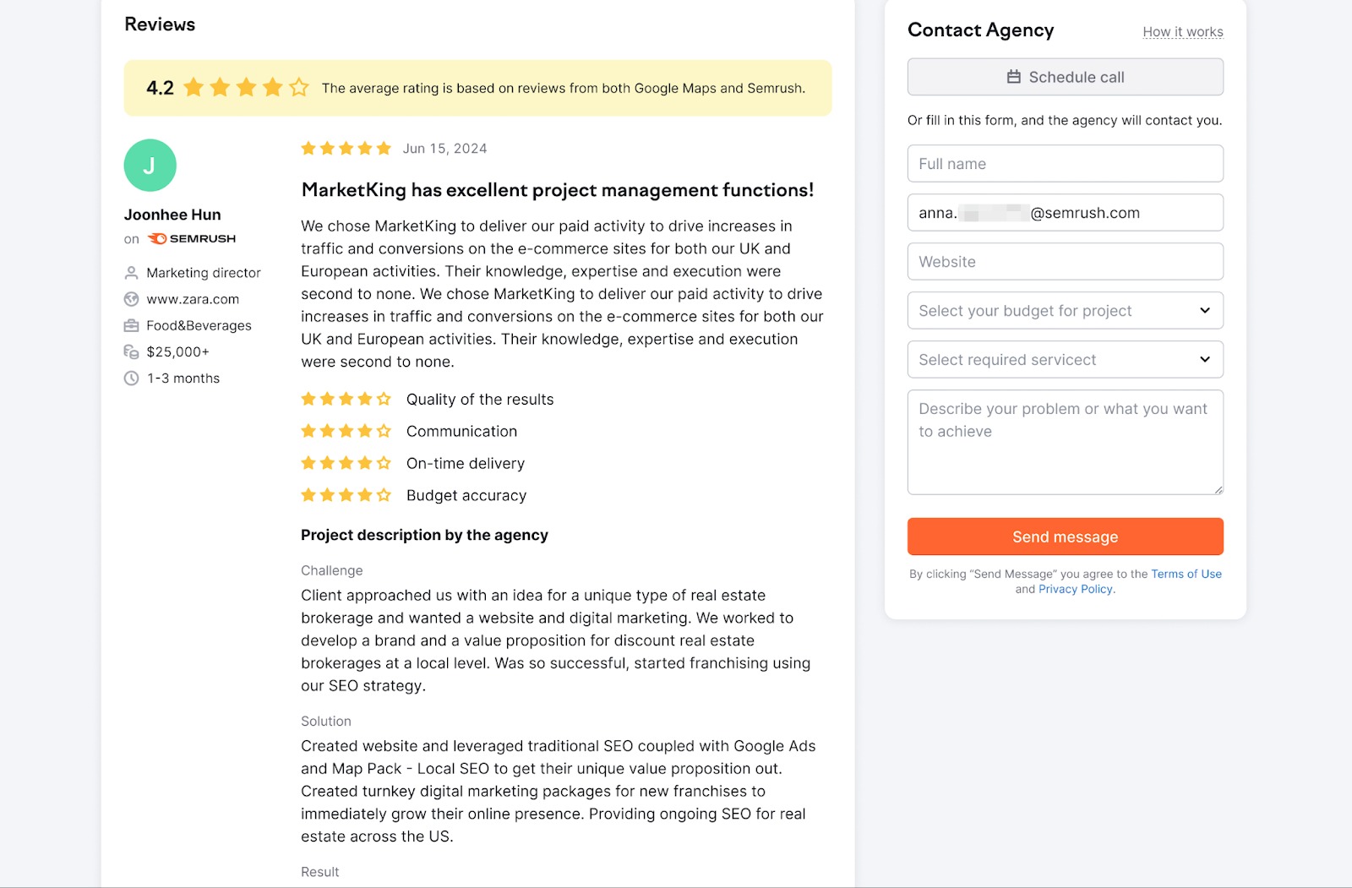The image size is (1352, 888).
Task: Expand the required service dropdown
Action: [1064, 359]
